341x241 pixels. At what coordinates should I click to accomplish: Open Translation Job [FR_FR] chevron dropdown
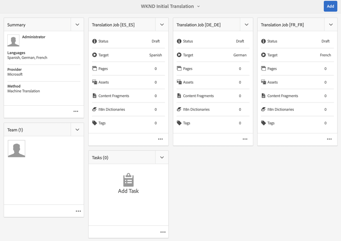331,25
